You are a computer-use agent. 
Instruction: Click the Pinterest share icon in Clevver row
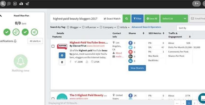click(x=130, y=52)
